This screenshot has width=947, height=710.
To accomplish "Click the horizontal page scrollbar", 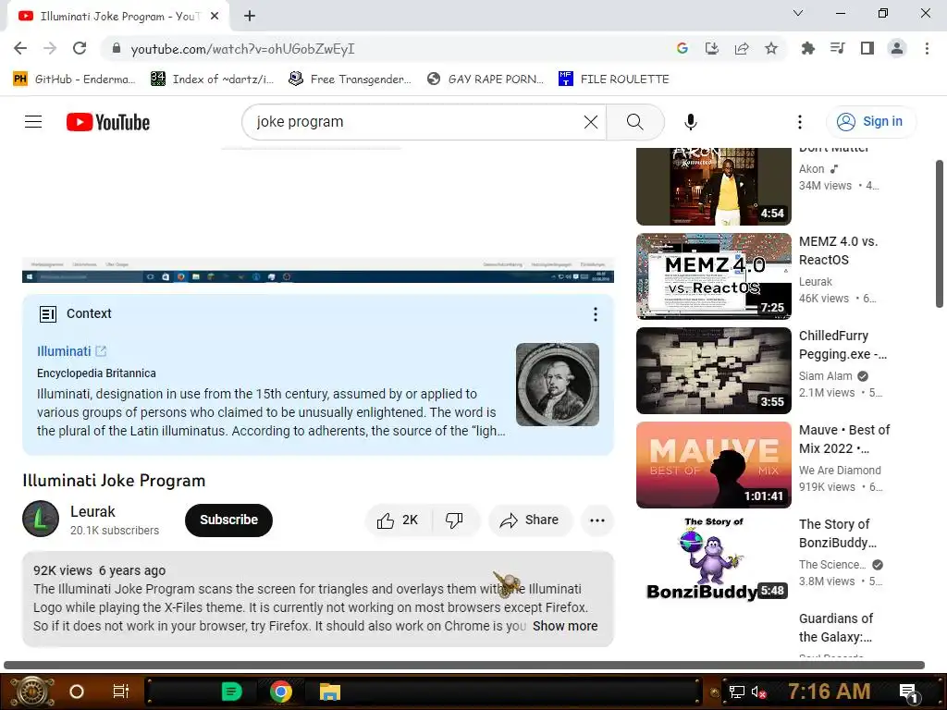I will [464, 666].
